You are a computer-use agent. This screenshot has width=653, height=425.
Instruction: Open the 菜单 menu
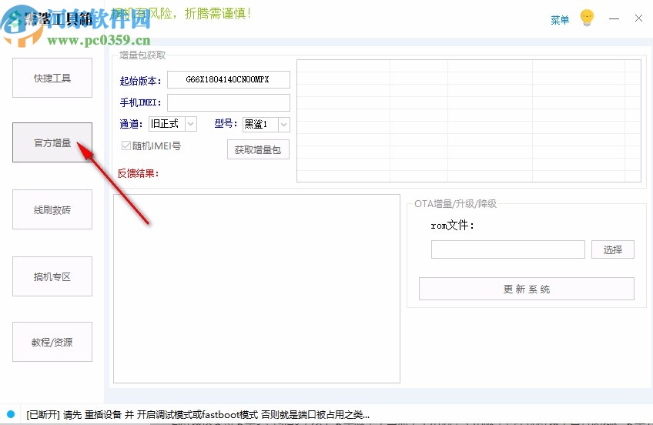[x=559, y=20]
